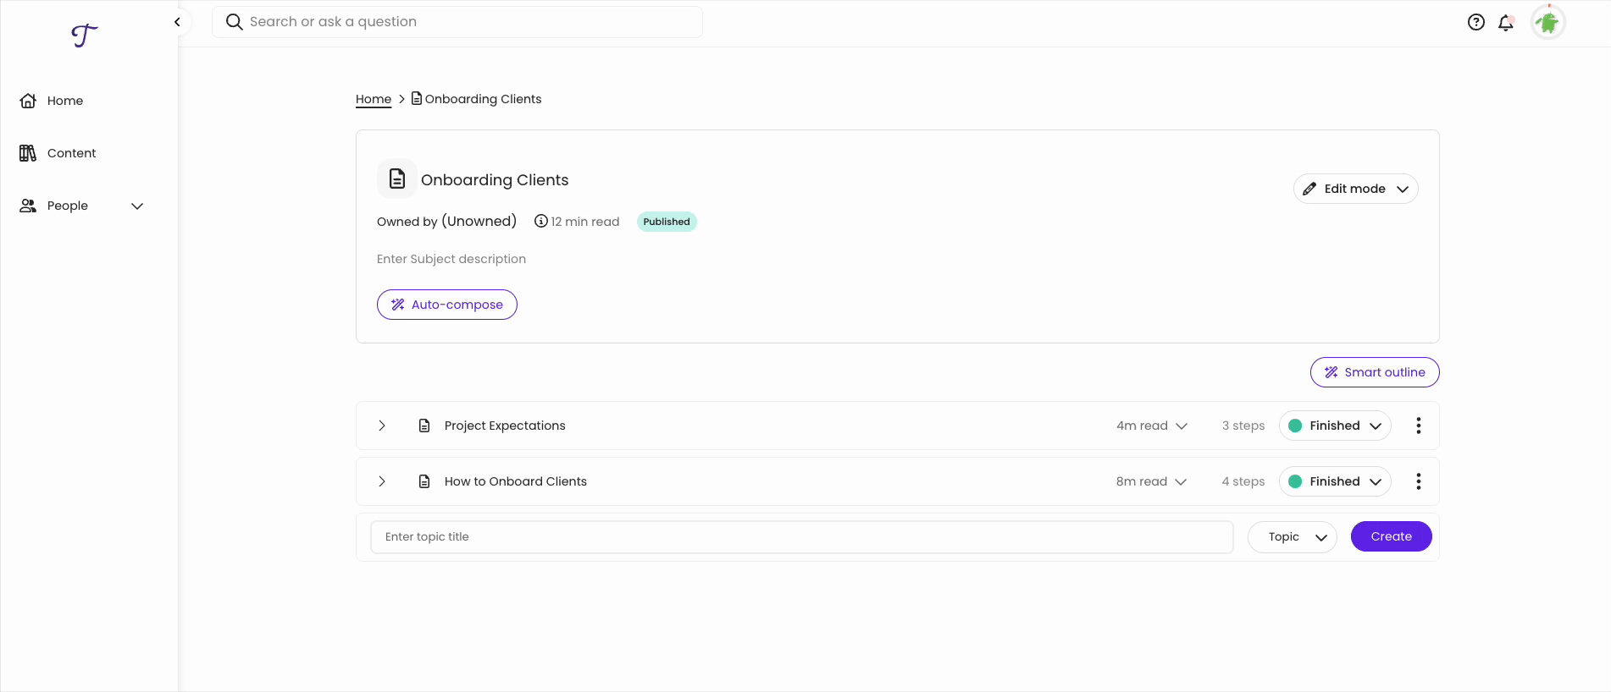Open the Edit mode dropdown
The width and height of the screenshot is (1611, 692).
[1355, 189]
